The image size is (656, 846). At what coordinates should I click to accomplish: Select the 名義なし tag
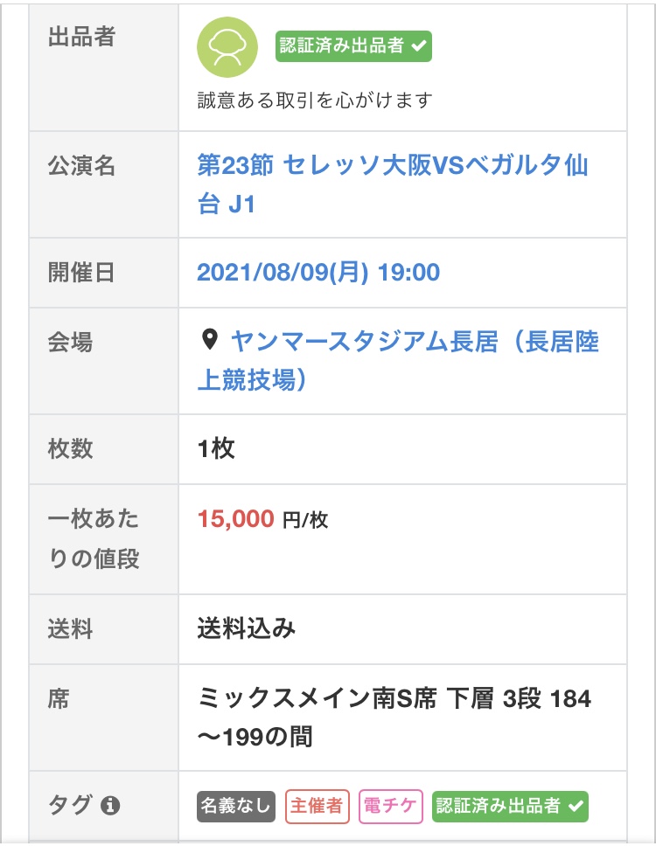pos(236,807)
